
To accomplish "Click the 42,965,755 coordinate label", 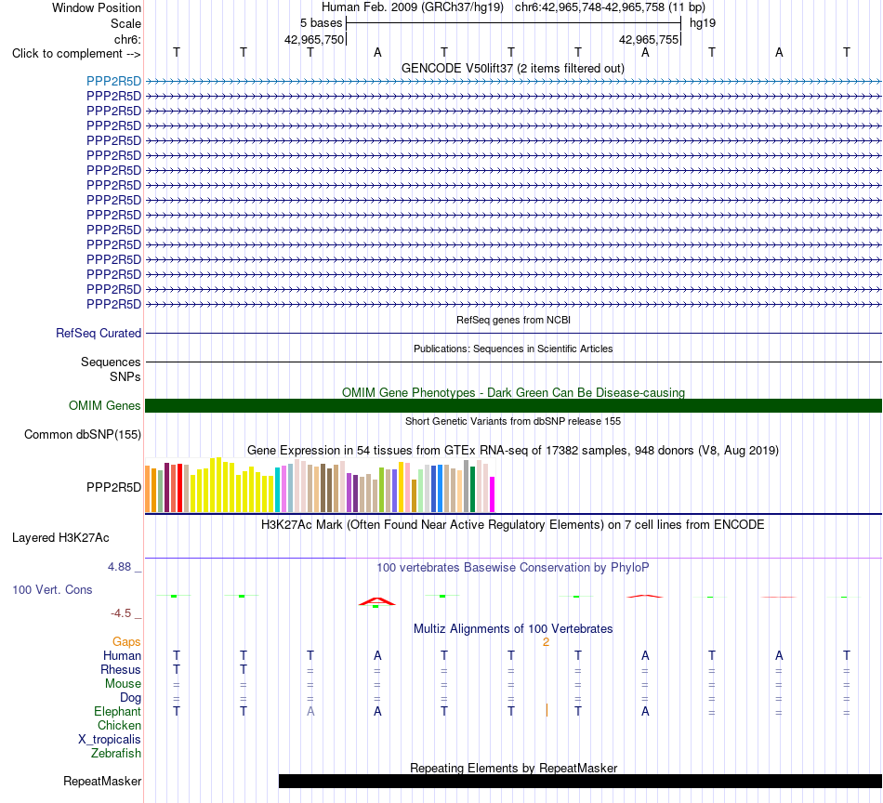I will (x=648, y=39).
